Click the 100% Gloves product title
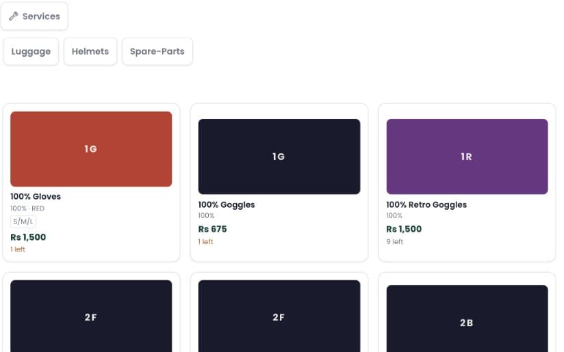Viewport: 564px width, 352px height. tap(36, 196)
